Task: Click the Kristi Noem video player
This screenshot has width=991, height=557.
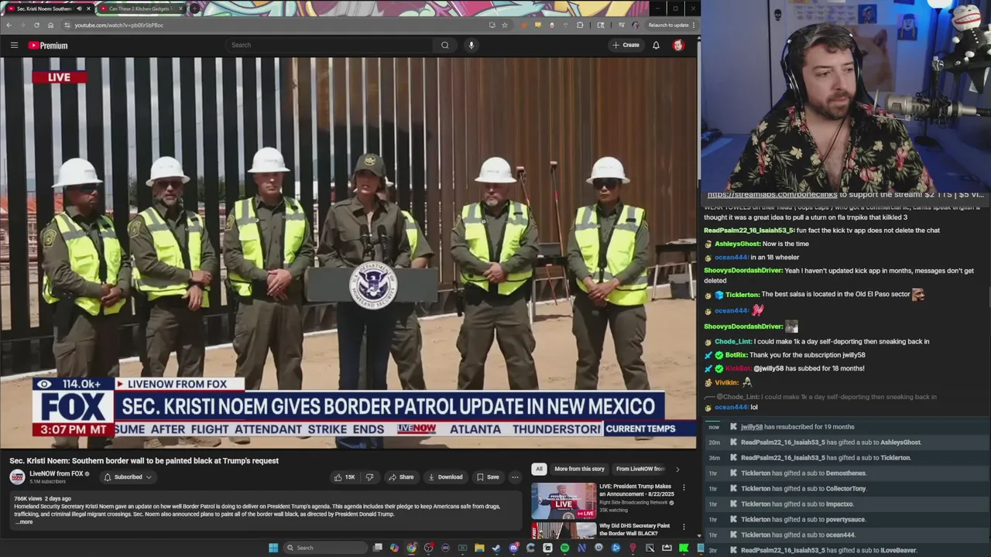Action: 348,253
